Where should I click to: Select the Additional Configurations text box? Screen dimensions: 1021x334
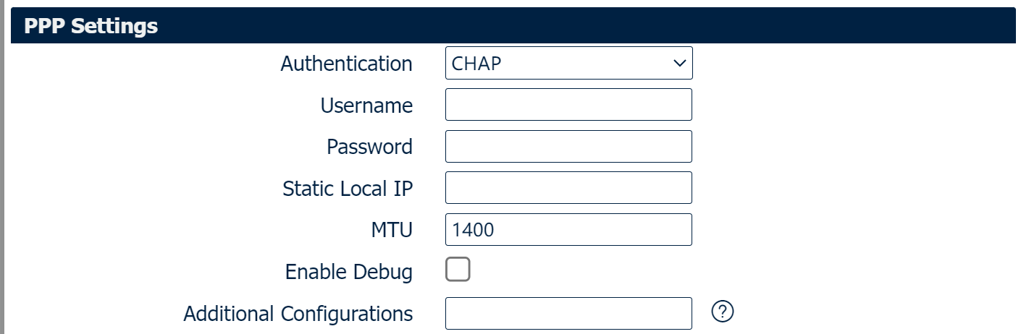(568, 313)
